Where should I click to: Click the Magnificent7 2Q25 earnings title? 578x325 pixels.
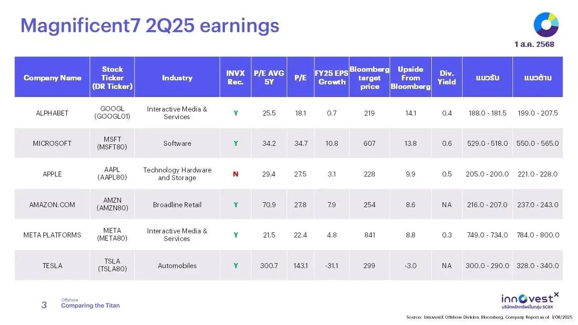click(150, 26)
